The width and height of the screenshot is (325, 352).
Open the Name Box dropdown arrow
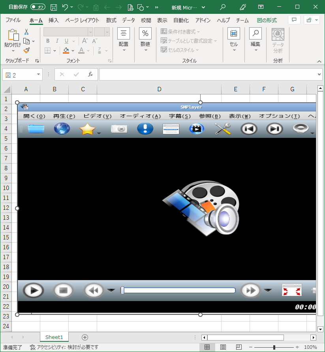[38, 74]
